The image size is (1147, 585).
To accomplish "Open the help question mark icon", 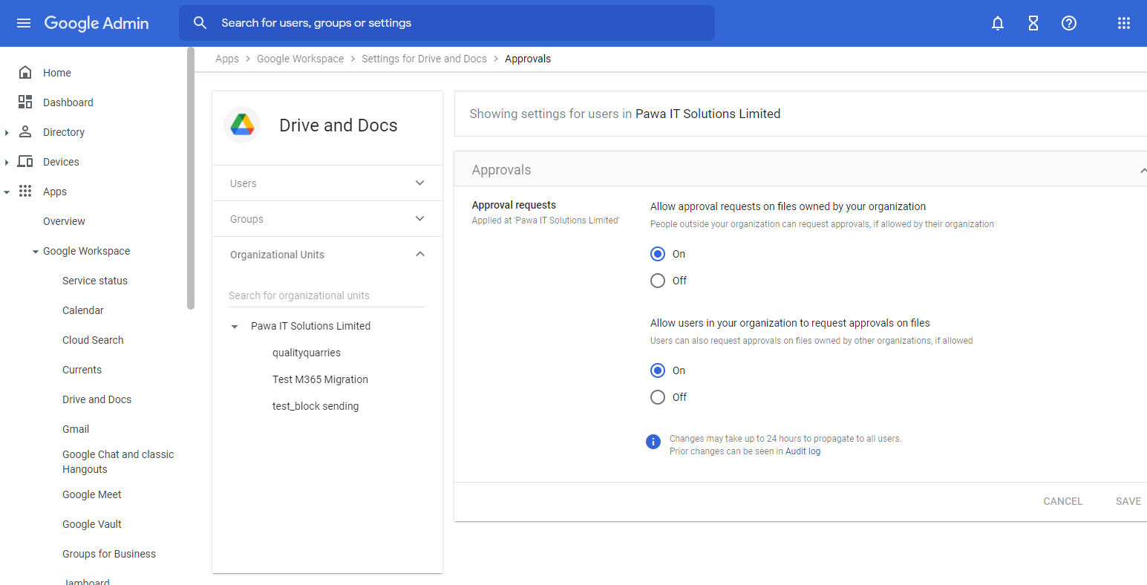I will (x=1068, y=23).
